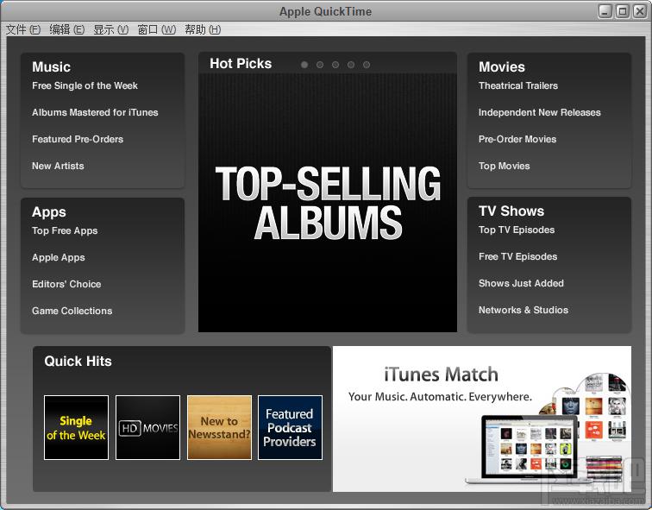Open the 文件 (File) menu

point(23,29)
